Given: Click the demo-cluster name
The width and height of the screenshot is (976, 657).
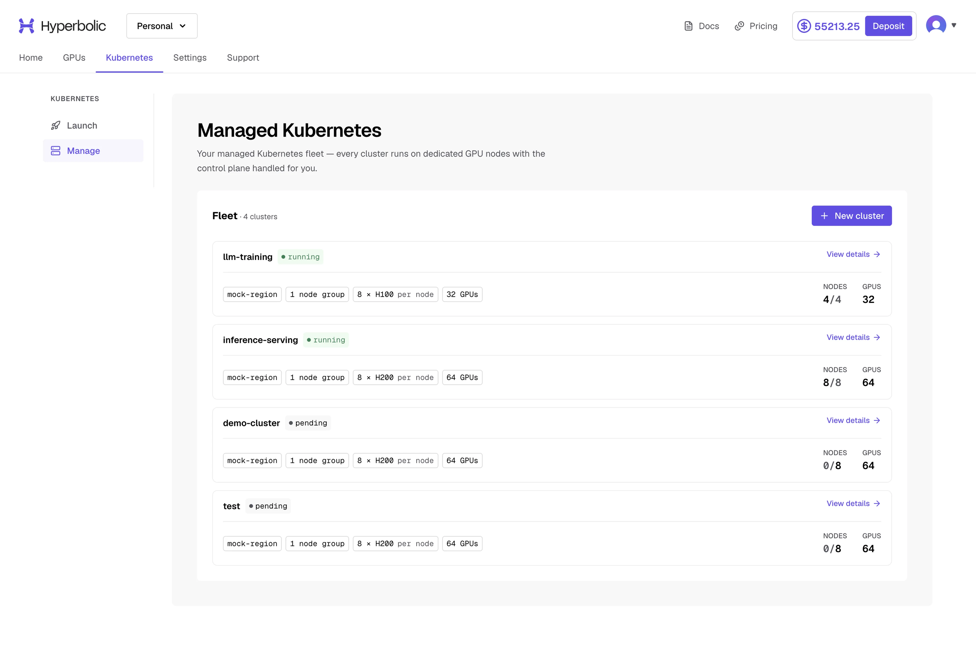Looking at the screenshot, I should (251, 423).
